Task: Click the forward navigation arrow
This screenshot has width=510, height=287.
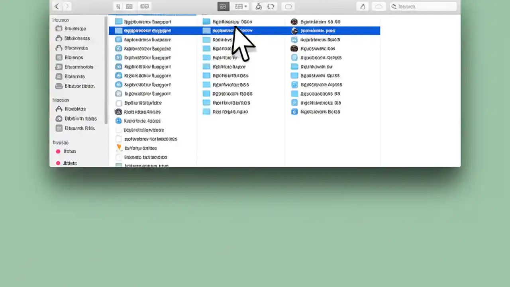Action: (67, 6)
